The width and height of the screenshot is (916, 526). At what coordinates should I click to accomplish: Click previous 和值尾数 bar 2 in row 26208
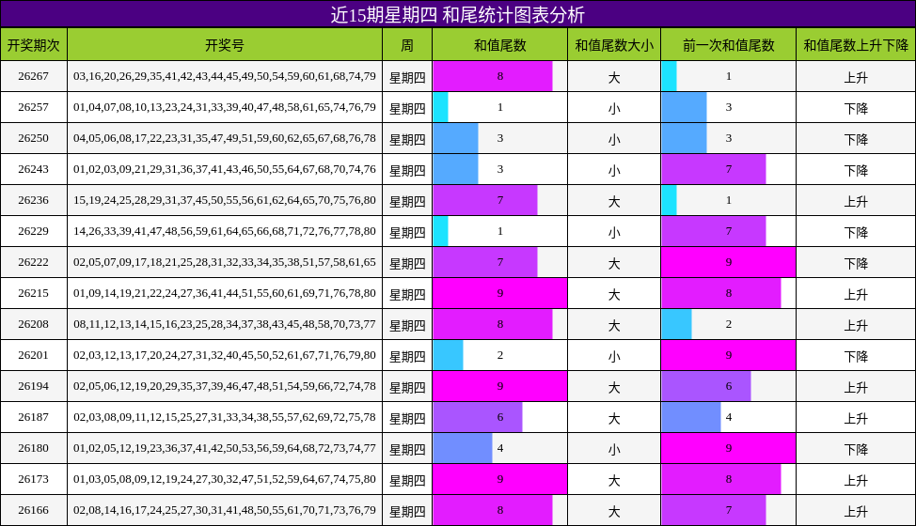tap(676, 324)
